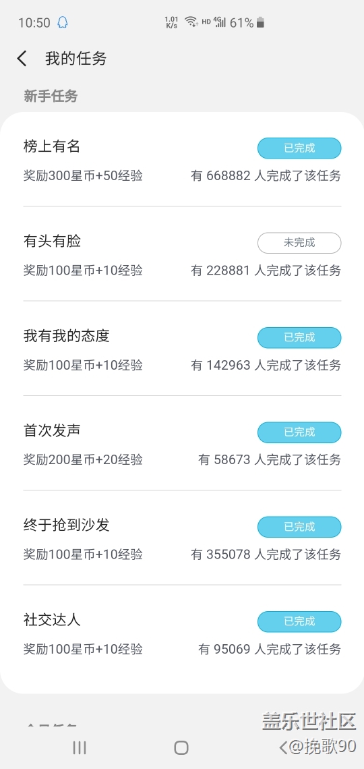Tap 已完成 badge for 终于抢到沙发
Viewport: 364px width, 769px height.
pyautogui.click(x=299, y=527)
